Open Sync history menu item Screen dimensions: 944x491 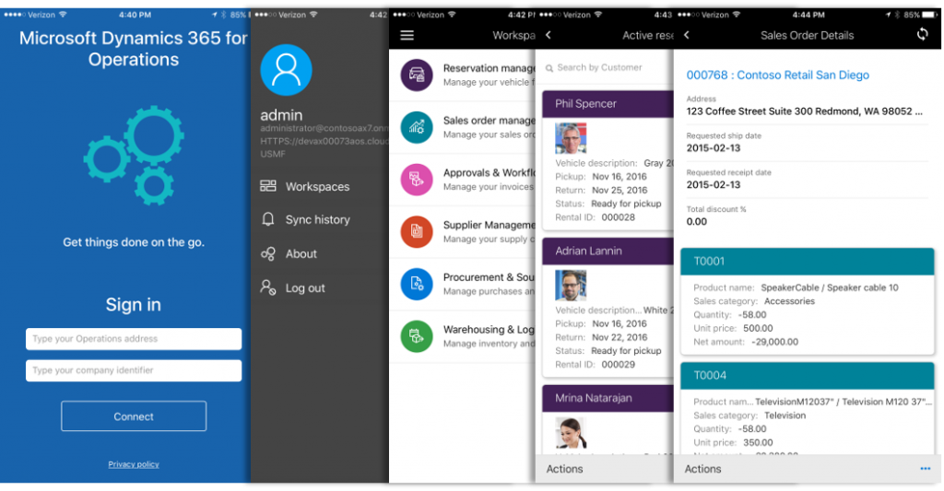(317, 219)
